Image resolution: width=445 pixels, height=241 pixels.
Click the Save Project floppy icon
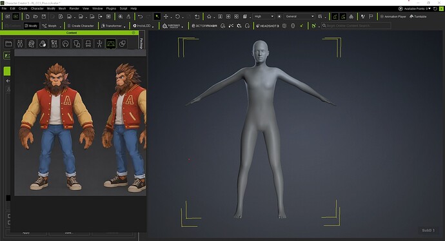click(x=44, y=17)
